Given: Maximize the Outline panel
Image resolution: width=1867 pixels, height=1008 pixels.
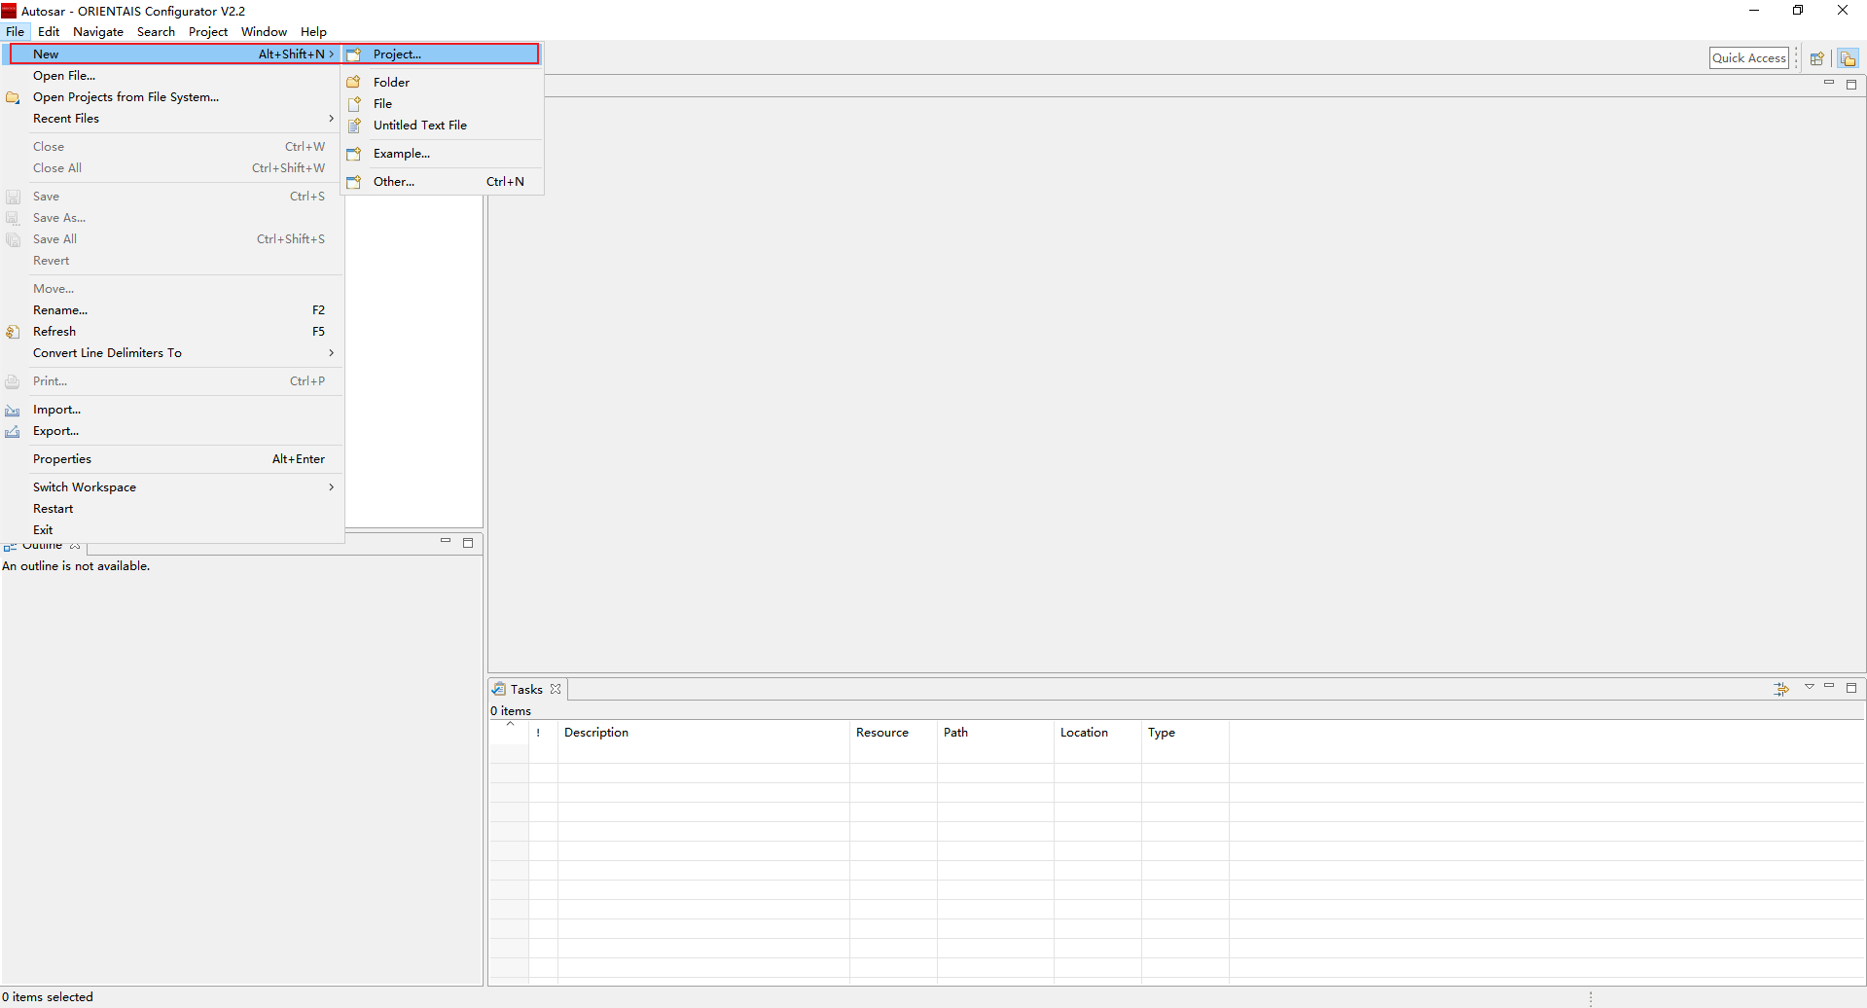Looking at the screenshot, I should (468, 542).
